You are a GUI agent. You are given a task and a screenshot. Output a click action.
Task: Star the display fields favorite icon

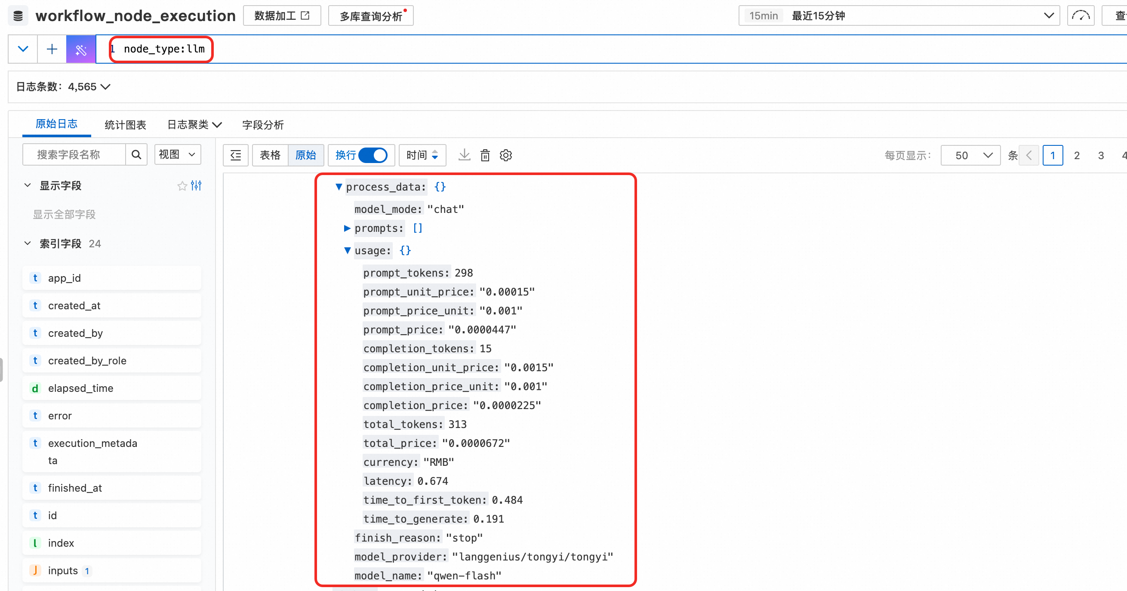coord(182,186)
